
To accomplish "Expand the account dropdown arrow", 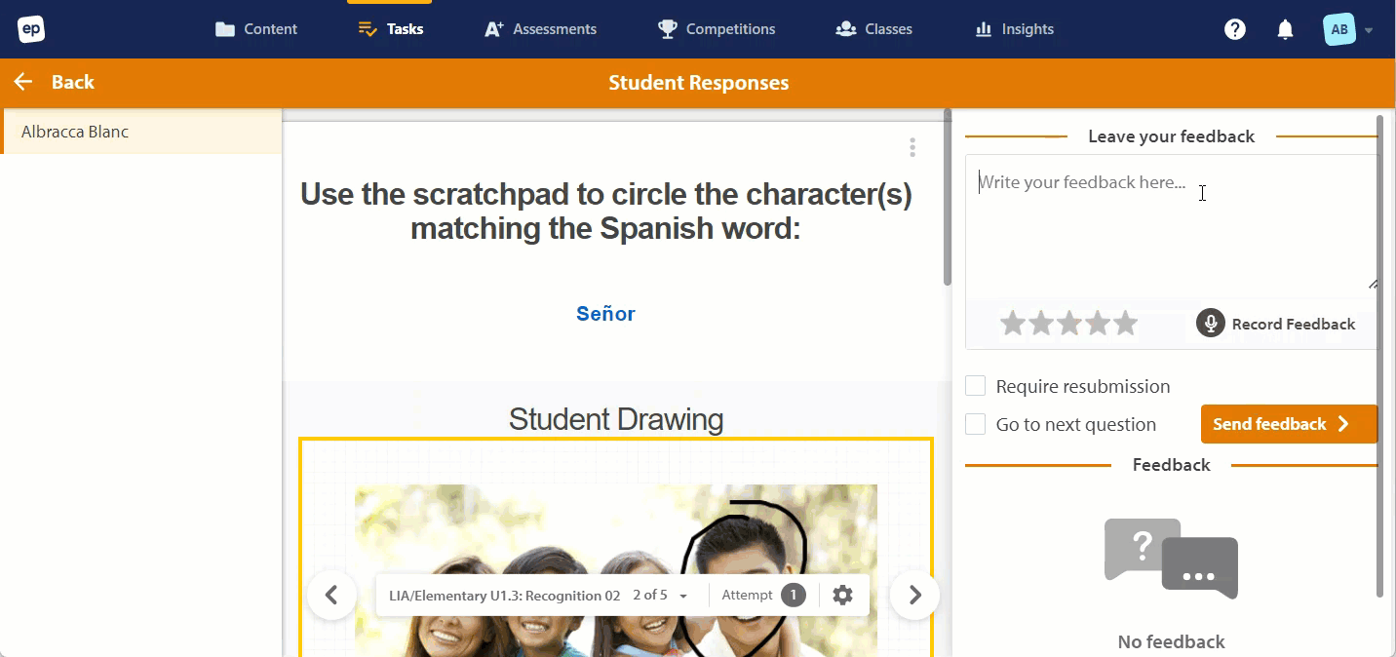I will coord(1369,30).
